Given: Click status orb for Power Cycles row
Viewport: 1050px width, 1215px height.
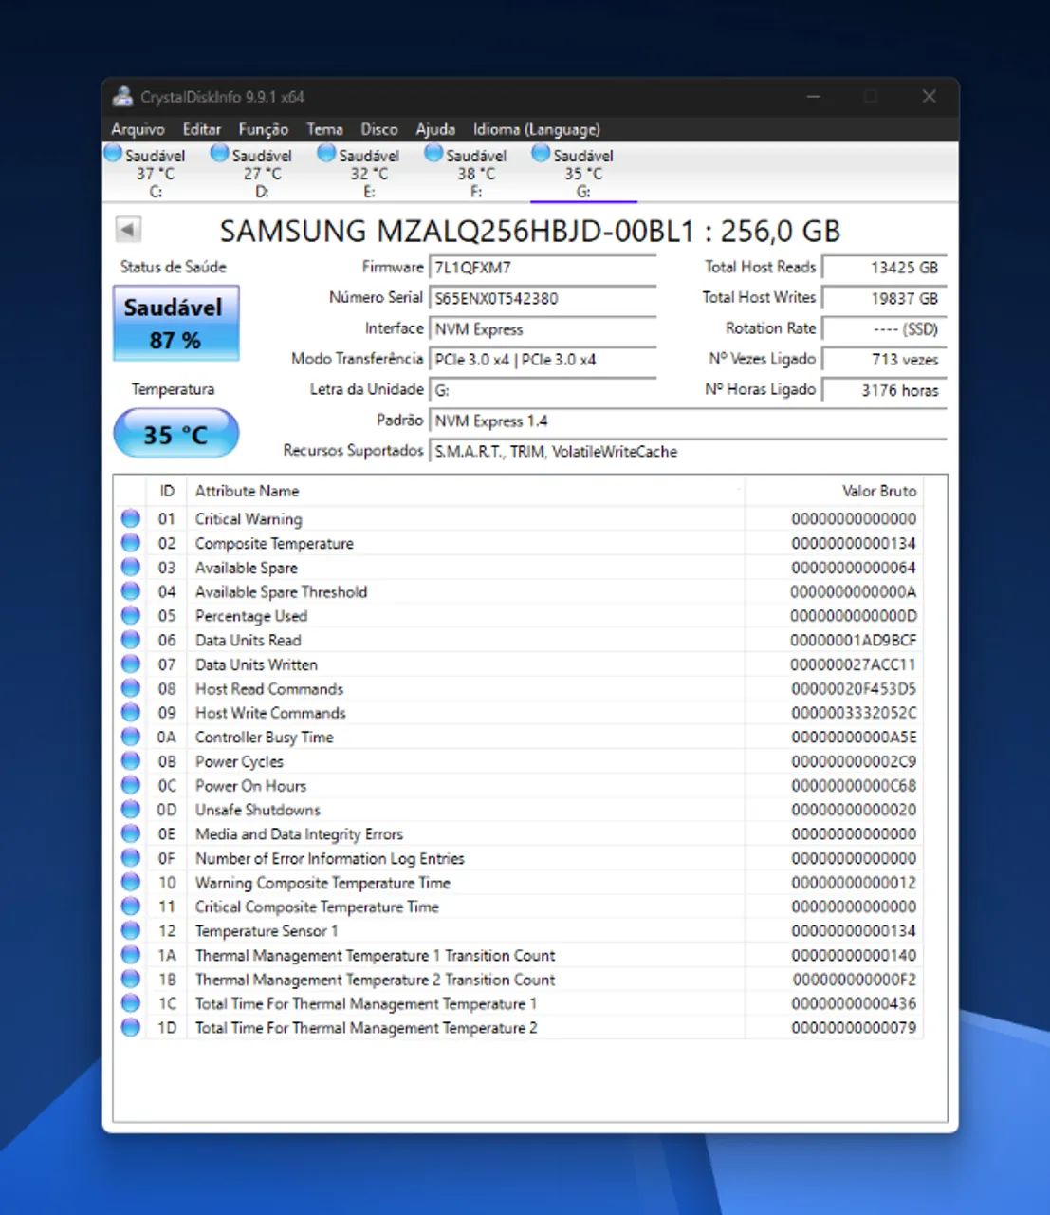Looking at the screenshot, I should pyautogui.click(x=131, y=760).
